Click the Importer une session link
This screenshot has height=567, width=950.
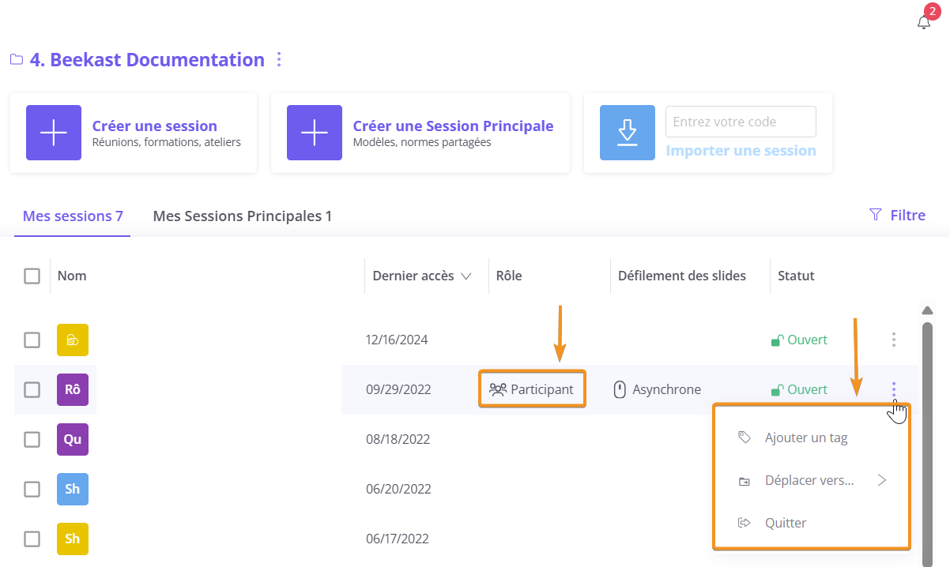[x=741, y=150]
